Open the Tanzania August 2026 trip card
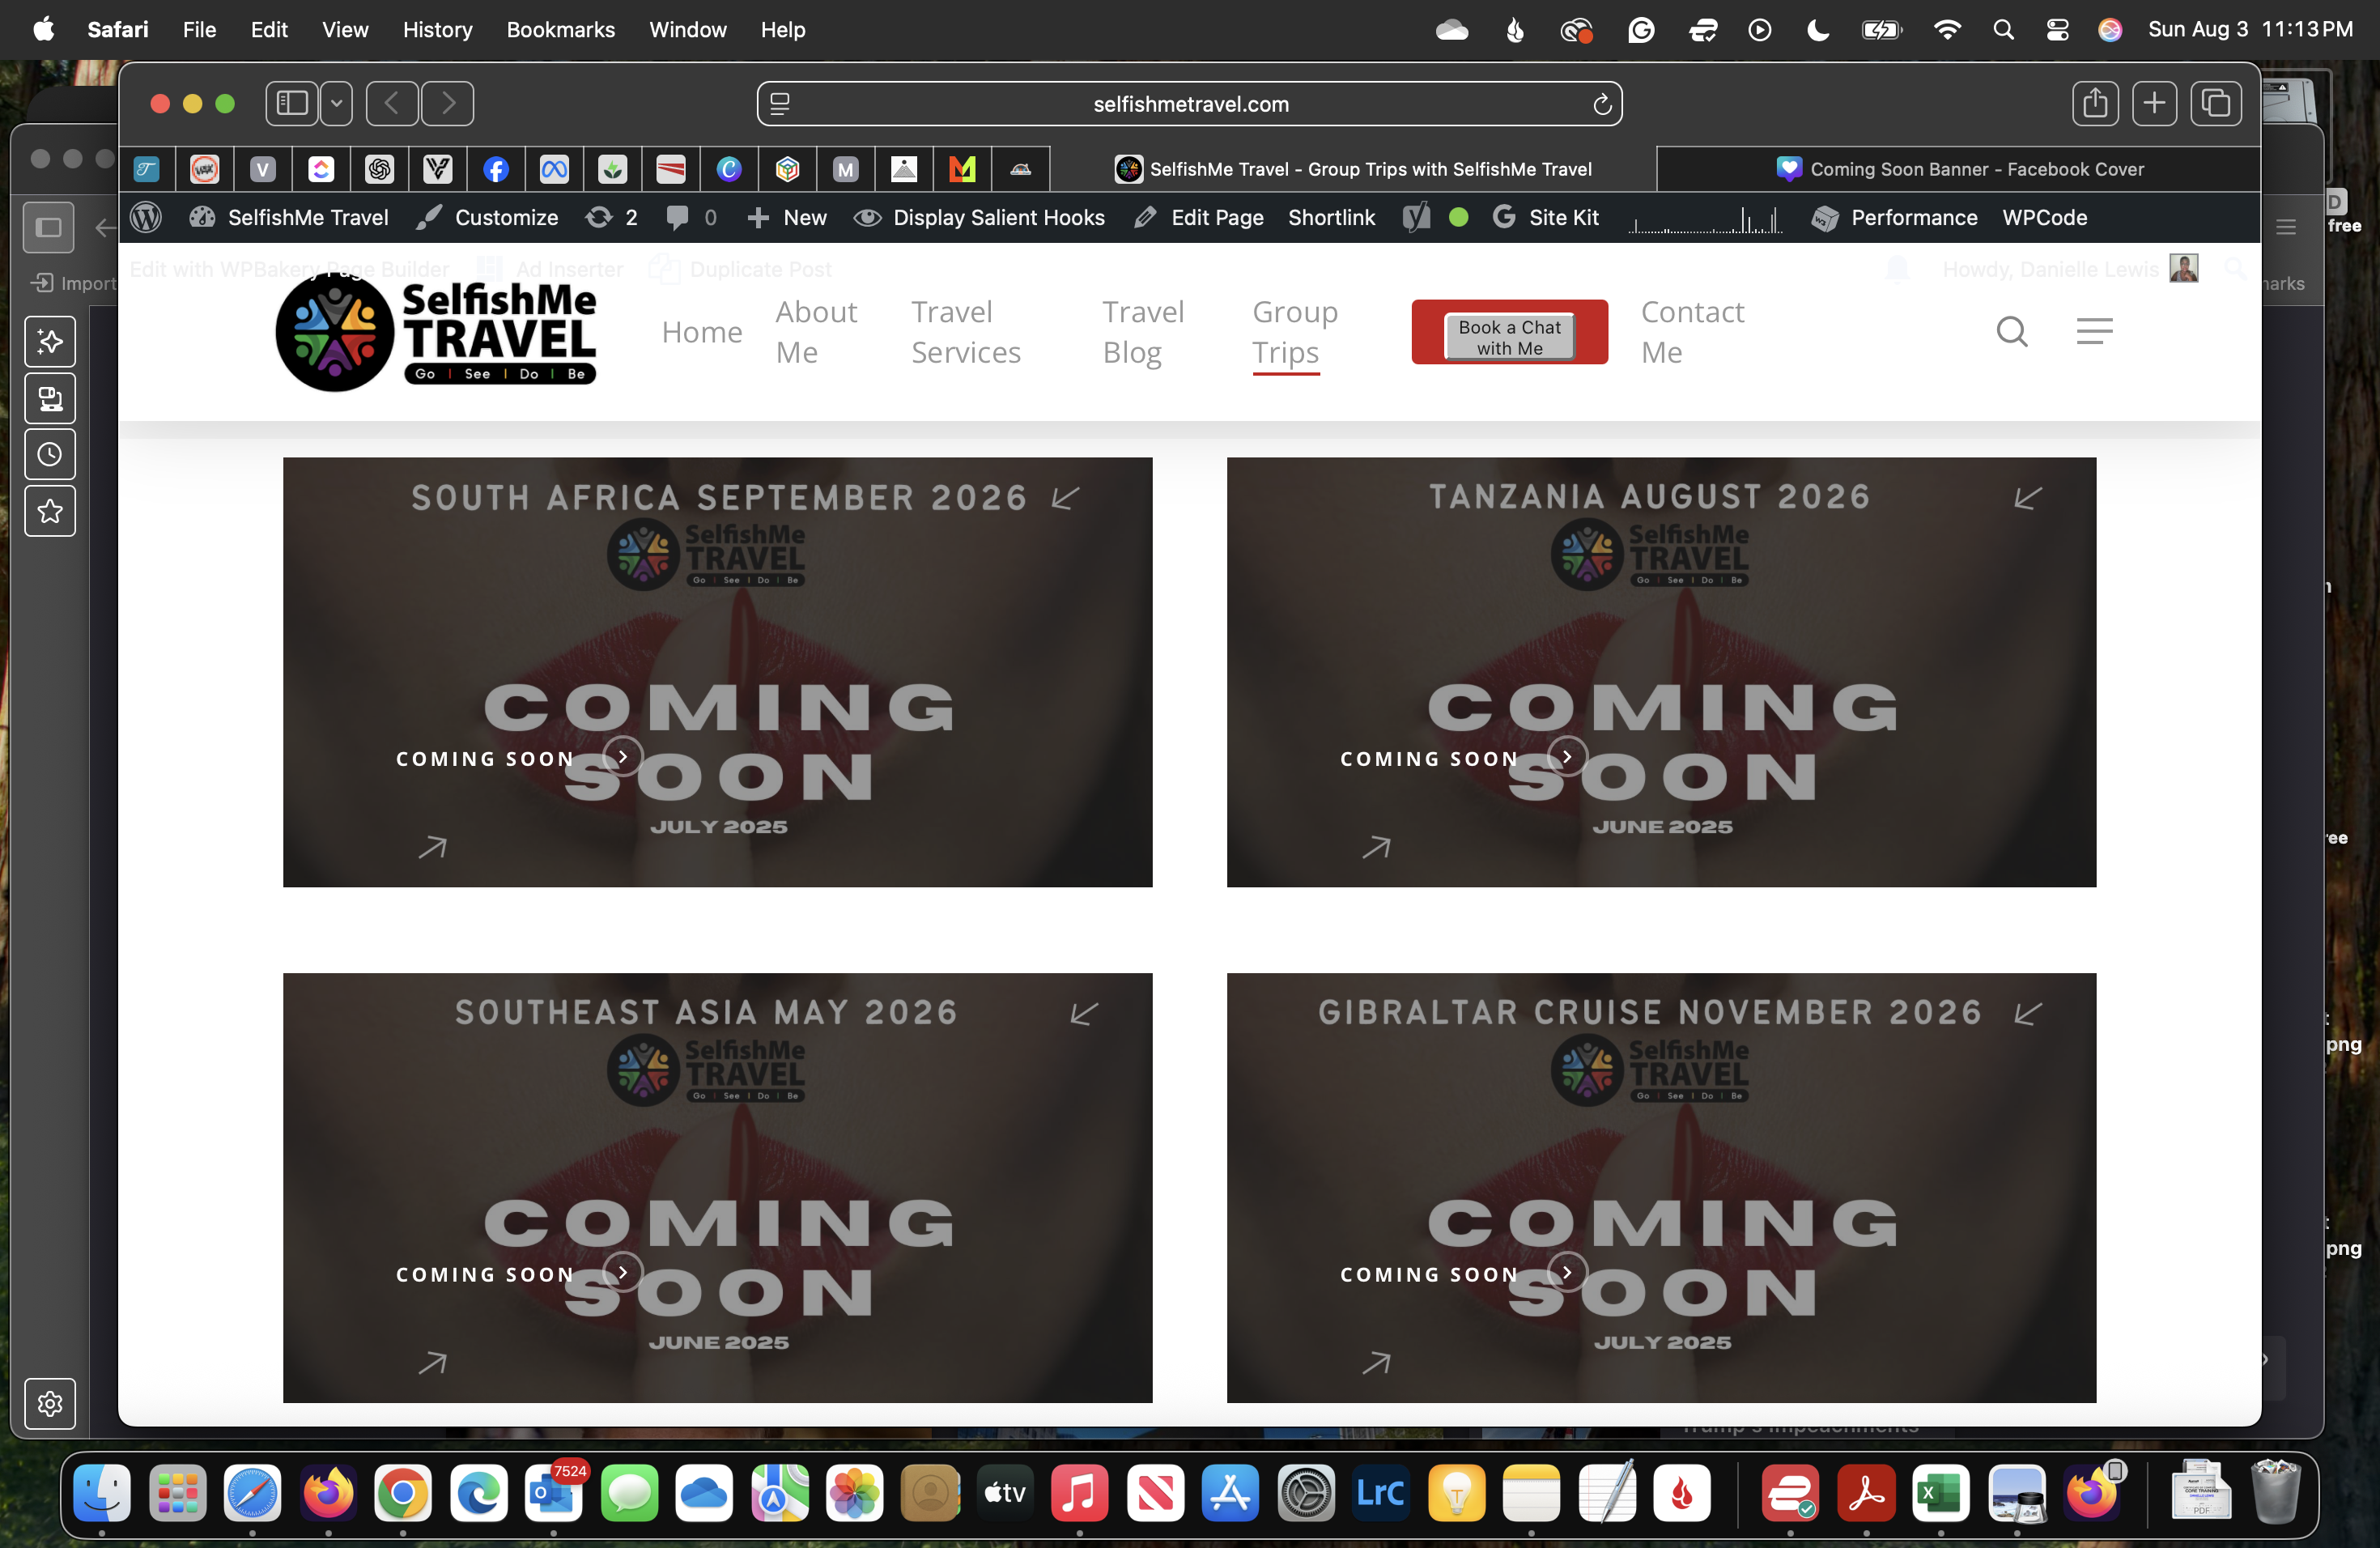Image resolution: width=2380 pixels, height=1548 pixels. pyautogui.click(x=1661, y=672)
